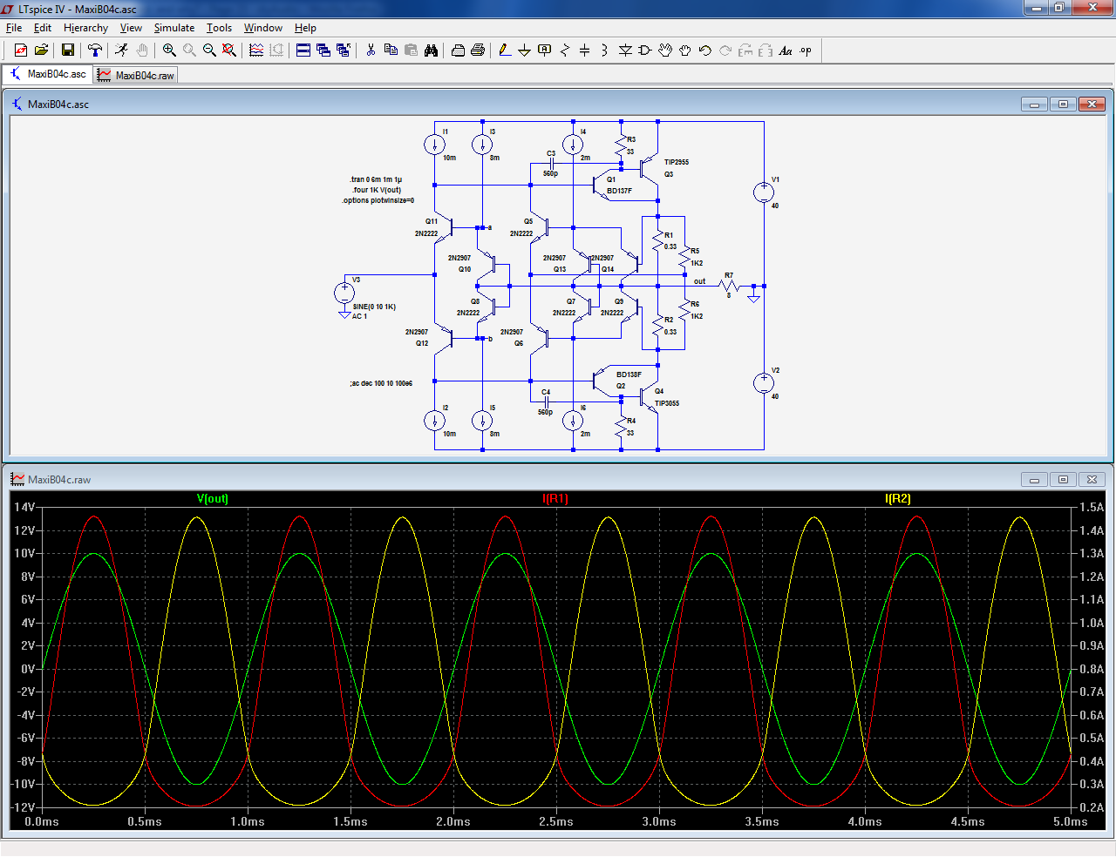Tile windows with the Tile icon

click(x=303, y=51)
